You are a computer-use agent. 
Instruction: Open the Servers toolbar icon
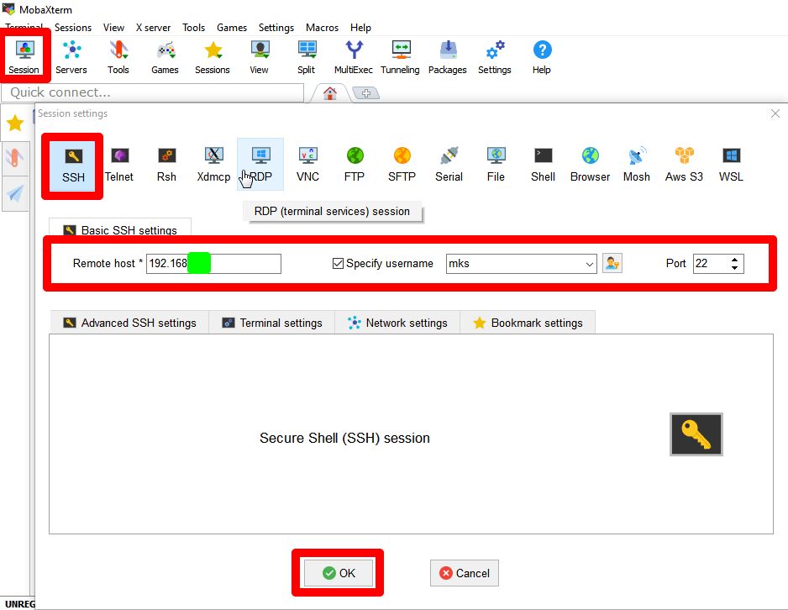point(71,57)
